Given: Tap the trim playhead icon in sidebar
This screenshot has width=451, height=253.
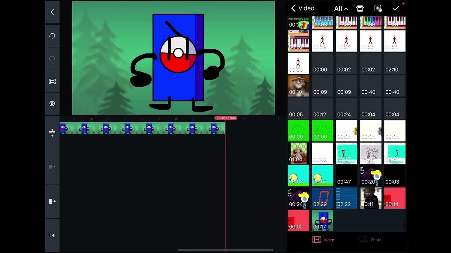Looking at the screenshot, I should click(52, 201).
